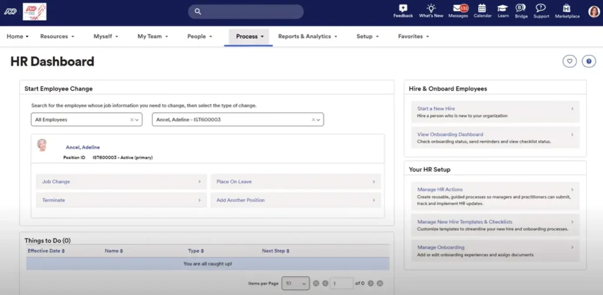
Task: Add page to favorites with heart icon
Action: click(569, 61)
